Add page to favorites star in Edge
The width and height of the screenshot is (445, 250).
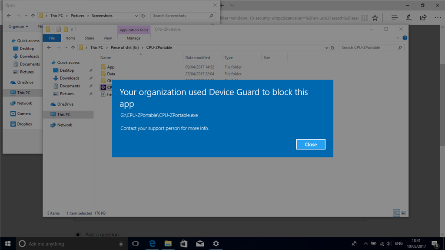click(x=375, y=18)
